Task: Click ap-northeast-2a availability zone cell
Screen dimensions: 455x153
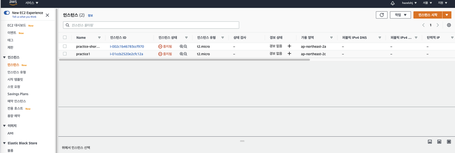Action: tap(313, 47)
